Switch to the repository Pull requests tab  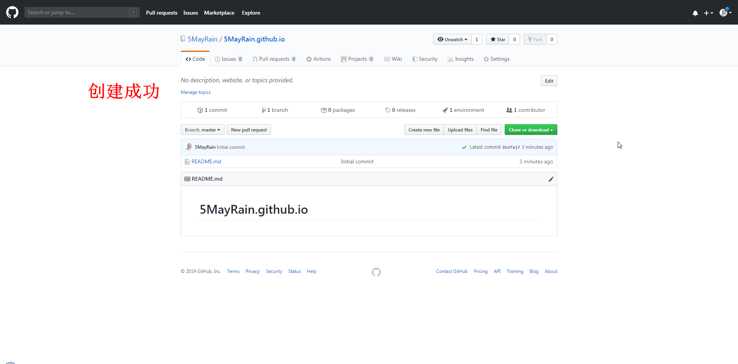pos(274,59)
